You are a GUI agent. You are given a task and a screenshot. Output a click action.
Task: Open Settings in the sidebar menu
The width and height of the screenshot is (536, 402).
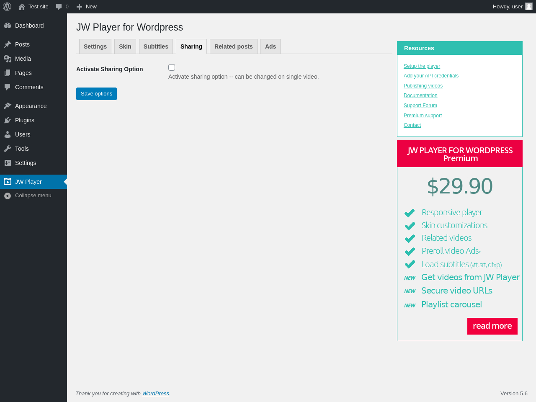(33, 163)
